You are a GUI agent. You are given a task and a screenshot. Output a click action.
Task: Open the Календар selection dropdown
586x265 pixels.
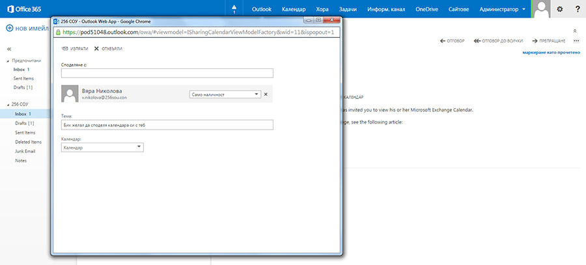click(102, 148)
